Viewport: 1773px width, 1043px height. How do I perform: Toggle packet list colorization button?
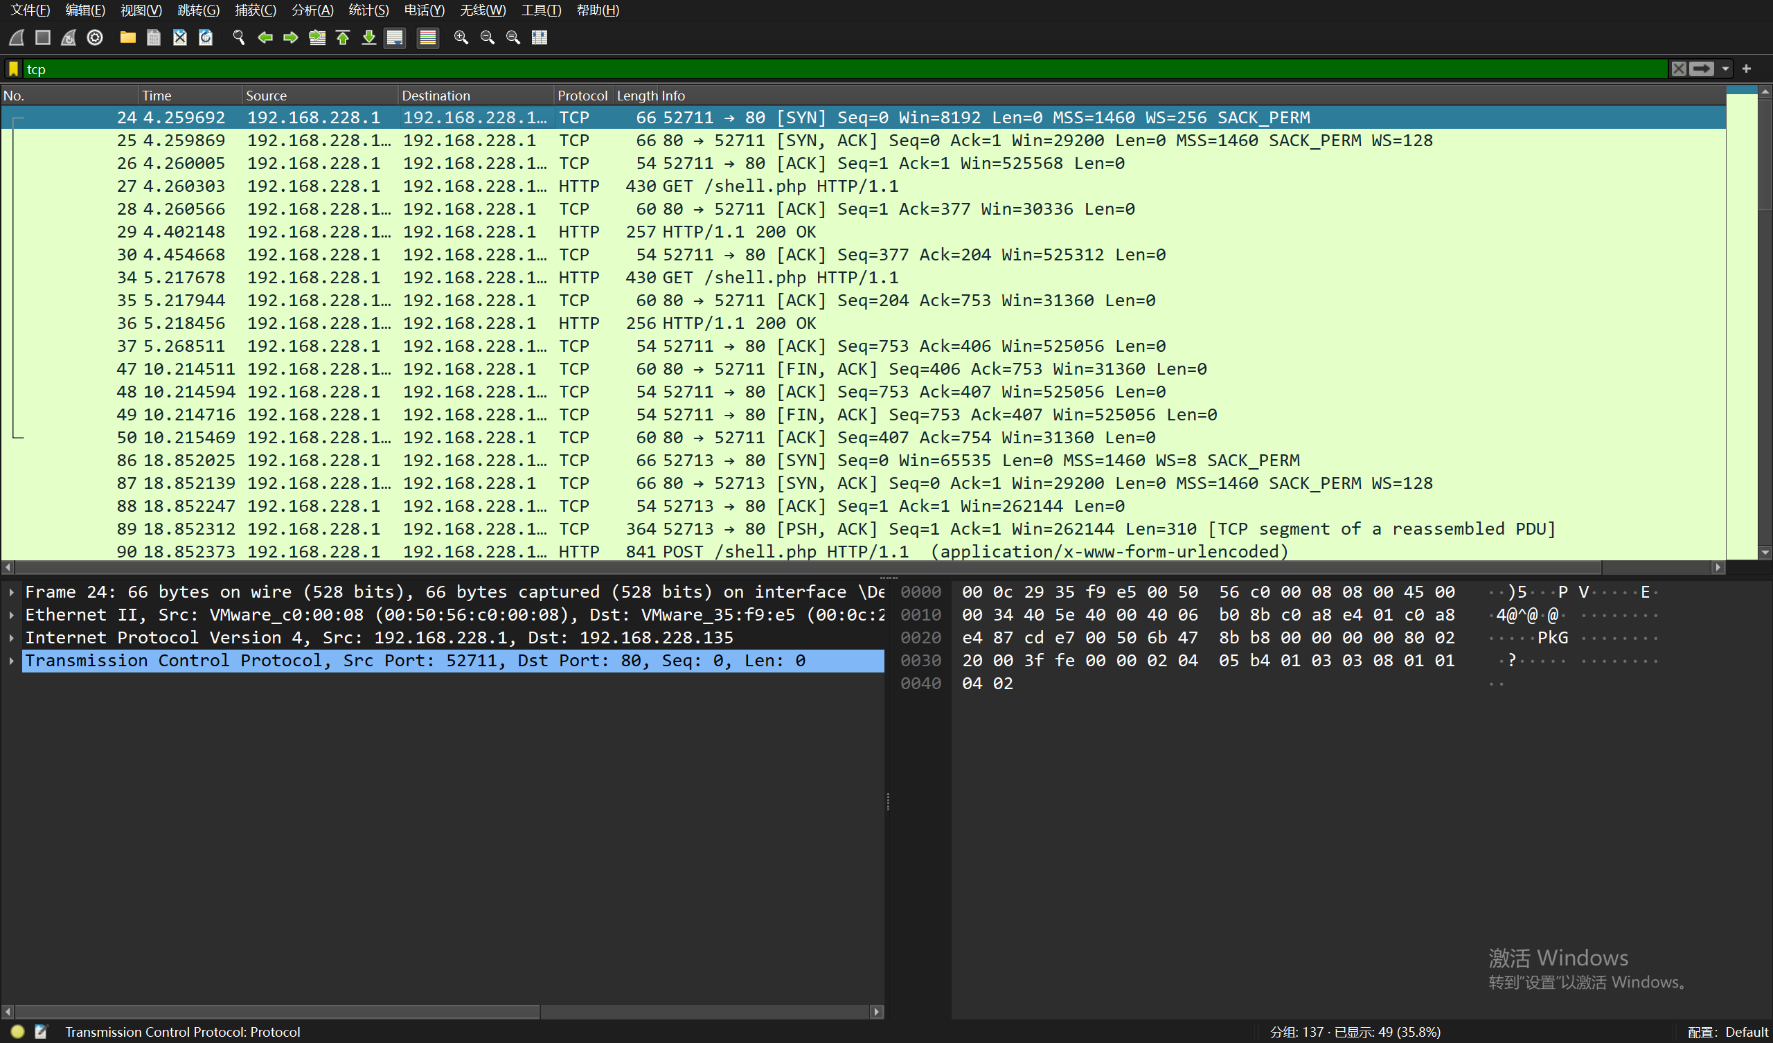428,37
